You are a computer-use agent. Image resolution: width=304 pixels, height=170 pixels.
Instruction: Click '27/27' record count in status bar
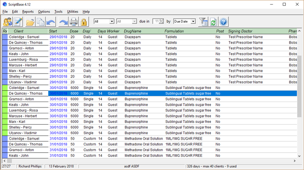pos(6,166)
